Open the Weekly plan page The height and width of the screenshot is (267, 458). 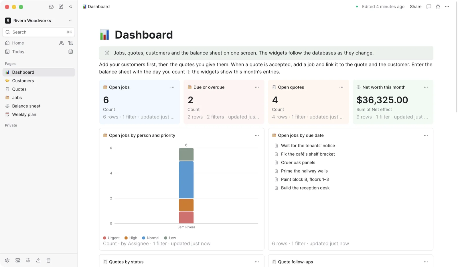coord(39,115)
